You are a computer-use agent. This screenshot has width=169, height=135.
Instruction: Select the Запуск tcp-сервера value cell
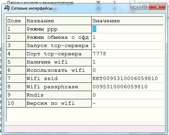point(127,46)
